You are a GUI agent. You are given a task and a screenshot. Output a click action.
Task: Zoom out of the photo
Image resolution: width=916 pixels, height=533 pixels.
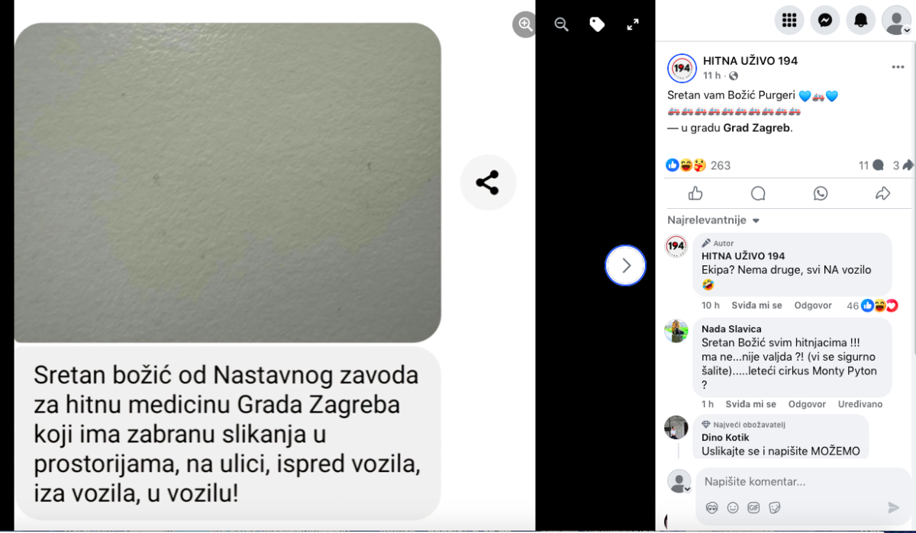click(x=562, y=24)
